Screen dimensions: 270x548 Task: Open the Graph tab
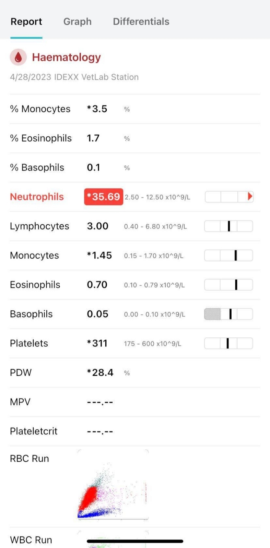(x=78, y=22)
